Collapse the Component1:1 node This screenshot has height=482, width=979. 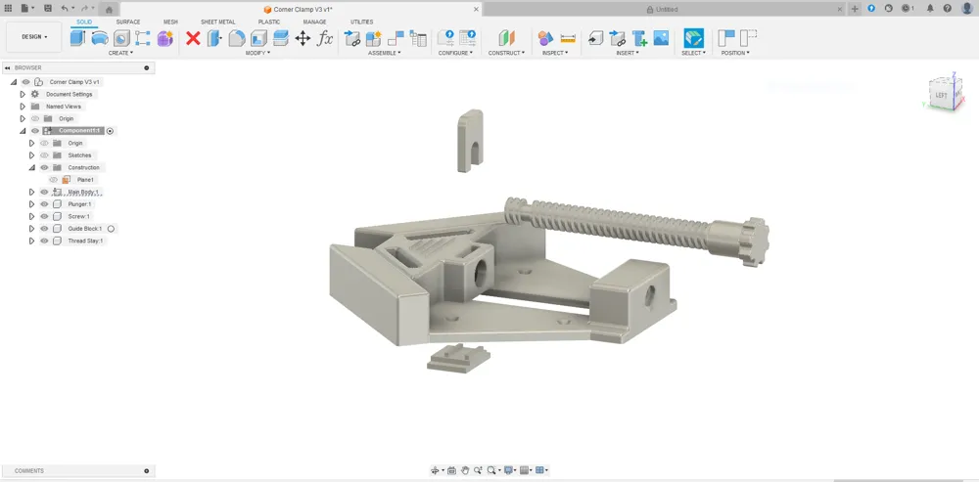click(x=23, y=131)
